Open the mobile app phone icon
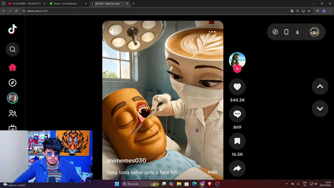Viewport: 334px width, 188px height. point(286,32)
